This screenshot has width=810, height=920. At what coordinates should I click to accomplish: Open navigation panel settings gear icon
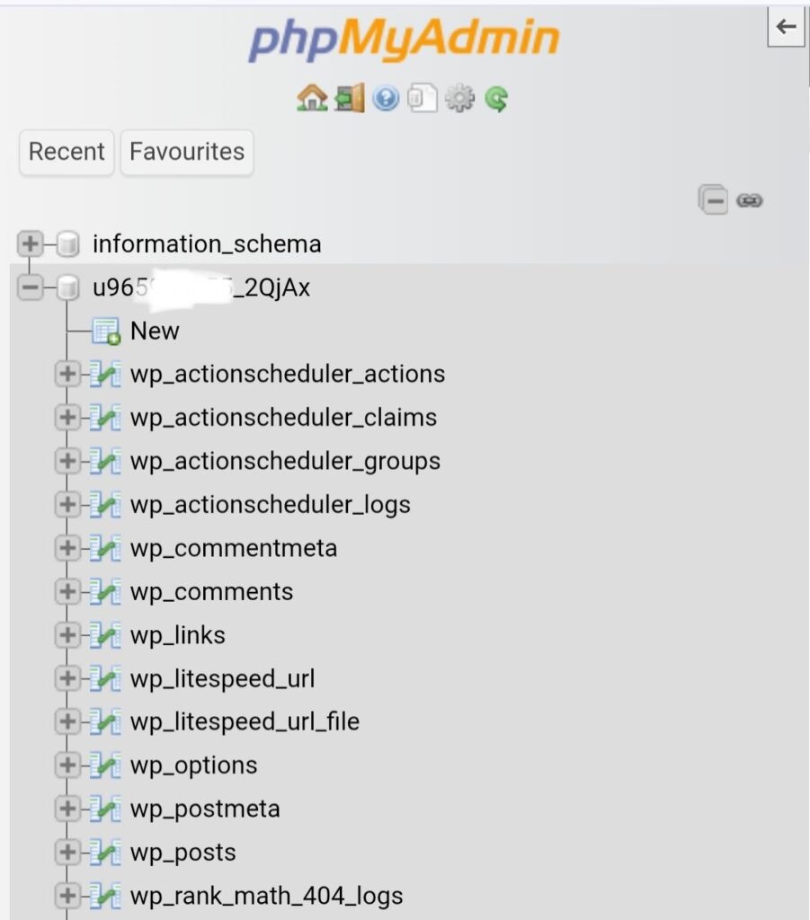(459, 98)
